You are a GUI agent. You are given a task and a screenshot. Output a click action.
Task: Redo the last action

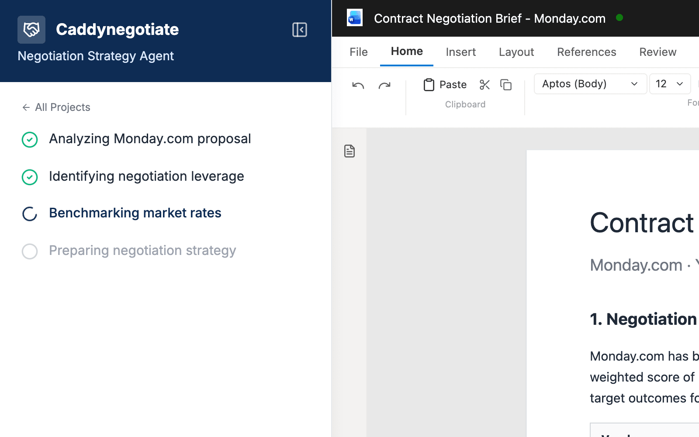click(384, 85)
